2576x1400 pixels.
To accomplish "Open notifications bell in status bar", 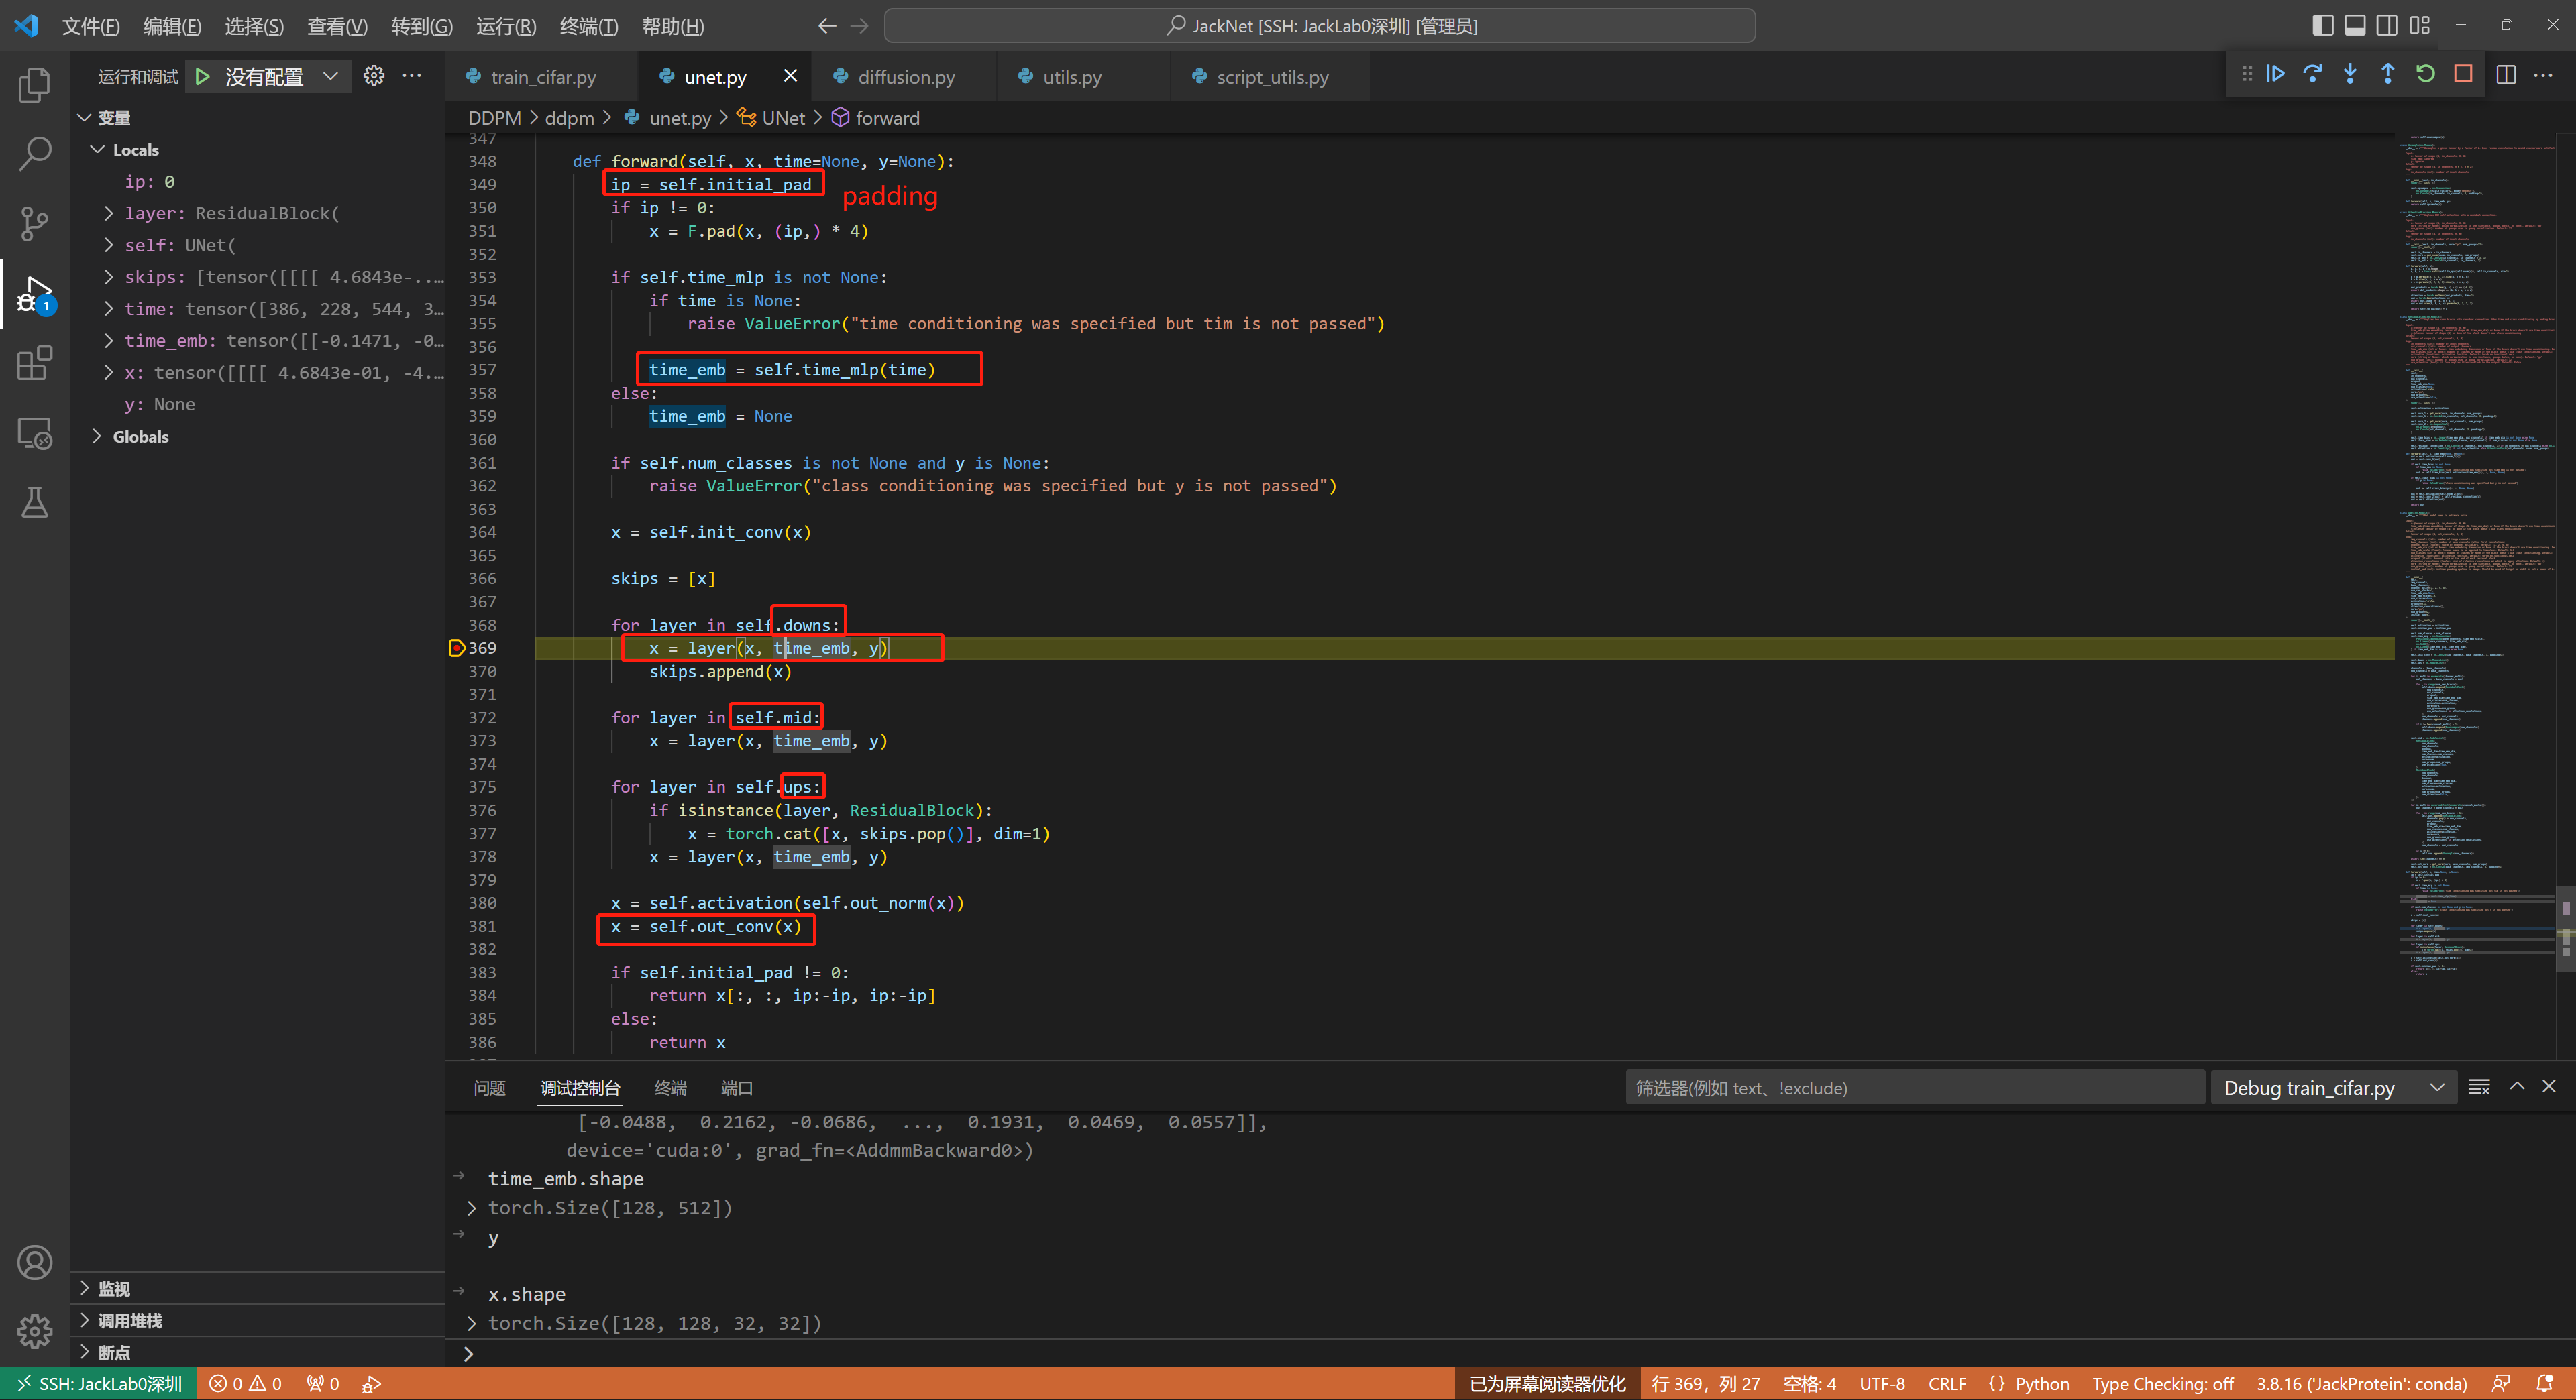I will coord(2545,1384).
